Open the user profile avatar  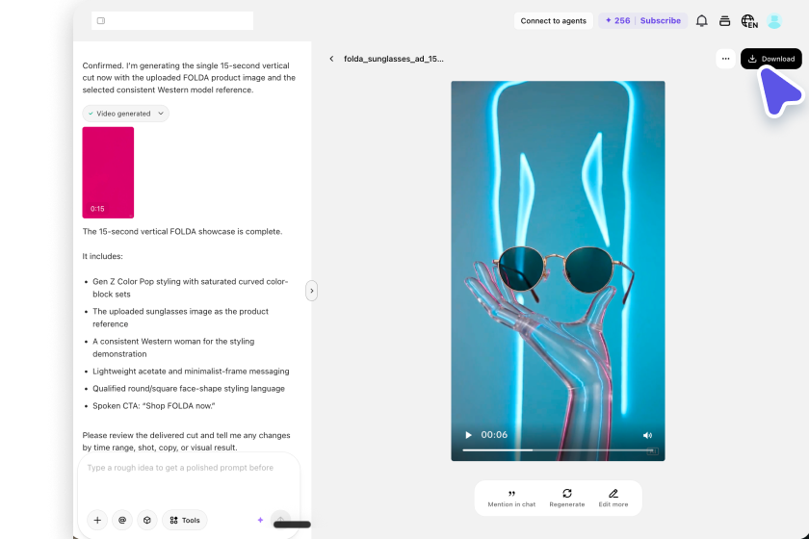774,21
